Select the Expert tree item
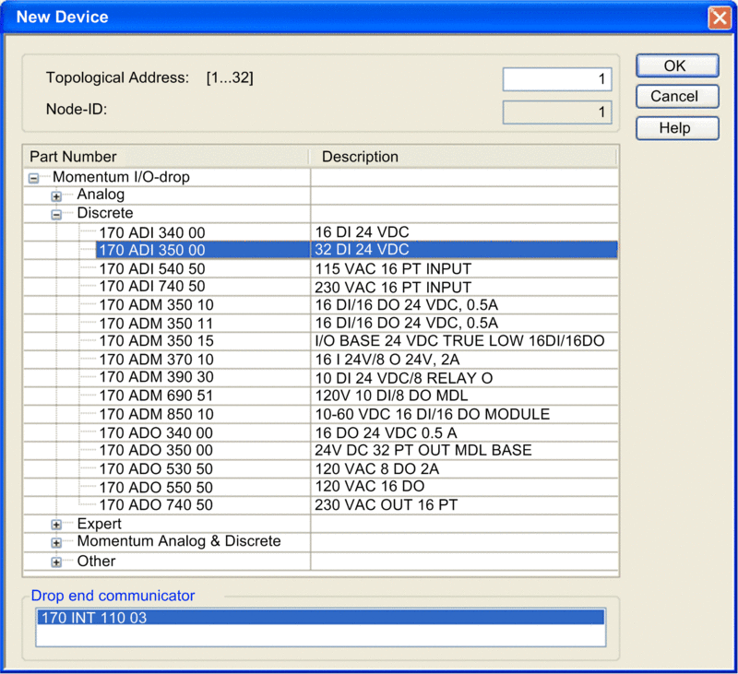 [x=99, y=524]
